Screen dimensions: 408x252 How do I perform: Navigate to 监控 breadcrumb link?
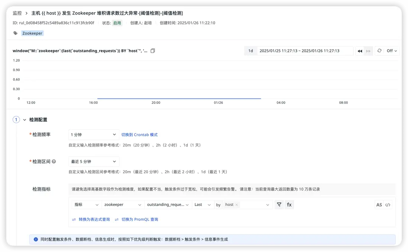pos(17,13)
